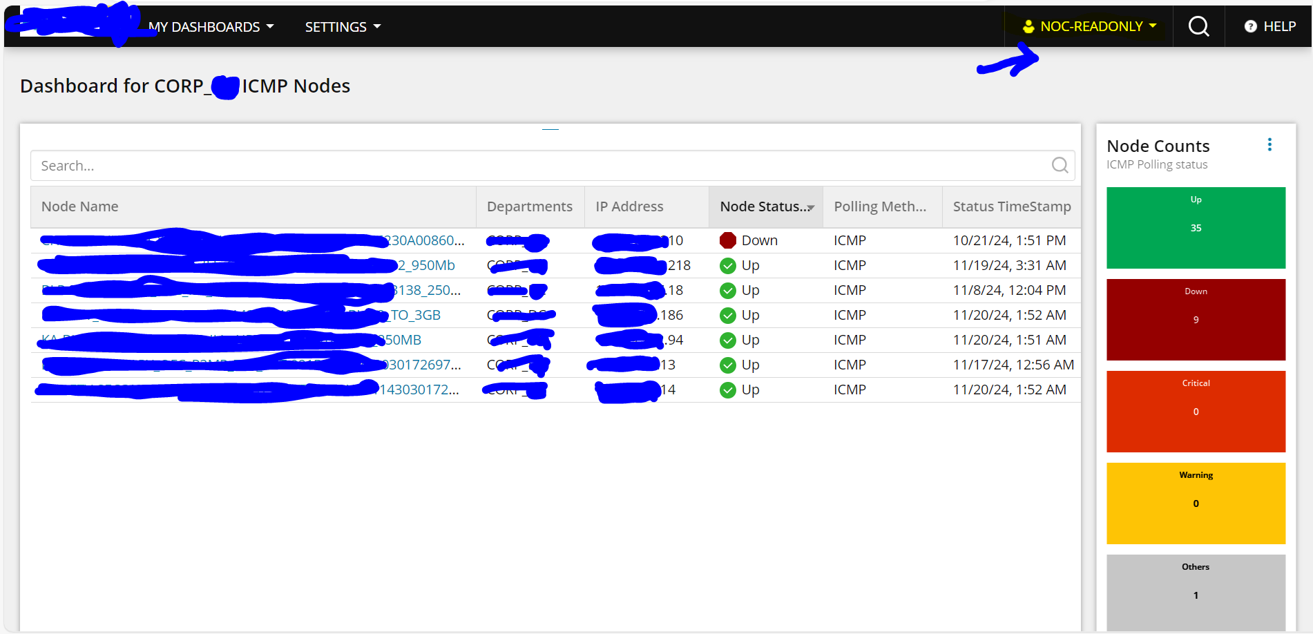Image resolution: width=1313 pixels, height=634 pixels.
Task: Expand SETTINGS dropdown menu
Action: coord(343,27)
